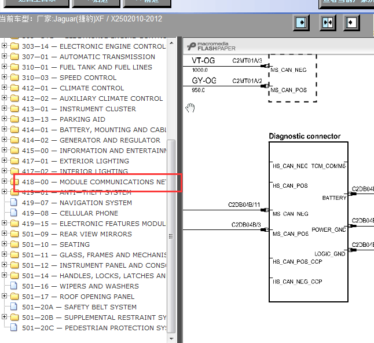Viewport: 374px width, 343px height.
Task: Open 501-11 Glass, Frames and Mechanisms entry
Action: point(94,255)
